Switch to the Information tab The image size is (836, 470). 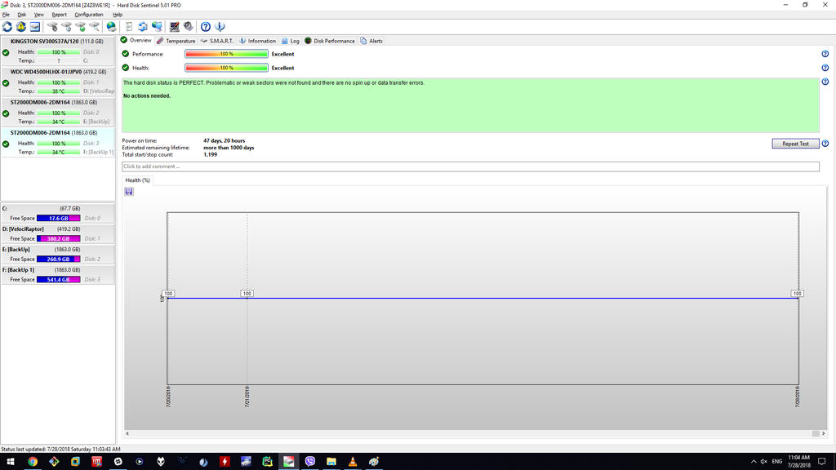coord(257,41)
